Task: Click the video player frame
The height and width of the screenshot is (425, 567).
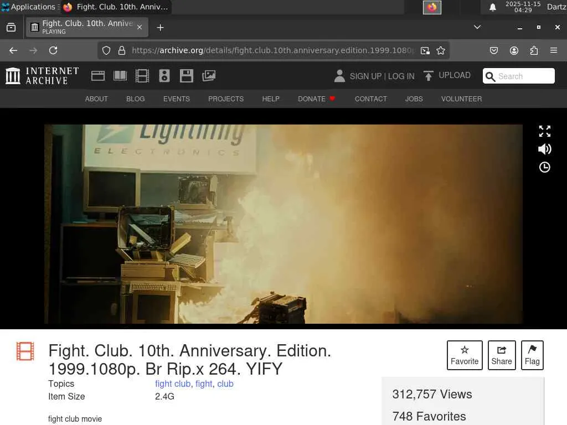Action: click(x=283, y=224)
